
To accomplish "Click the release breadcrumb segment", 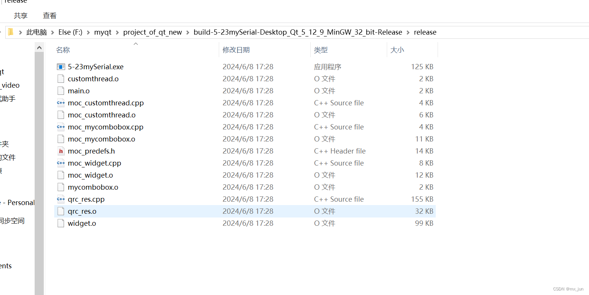I will point(425,32).
